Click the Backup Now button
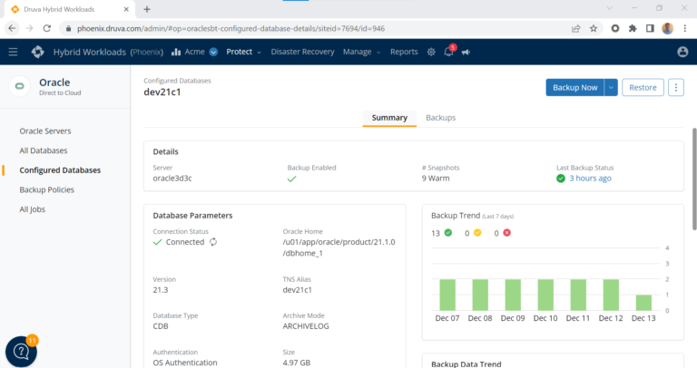 [574, 87]
